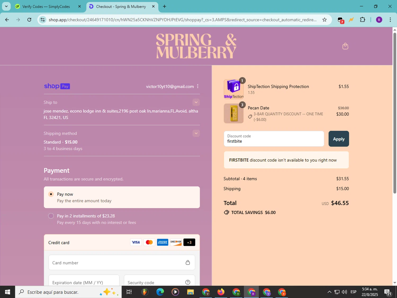Open a new browser tab
397x298 pixels.
pyautogui.click(x=165, y=6)
